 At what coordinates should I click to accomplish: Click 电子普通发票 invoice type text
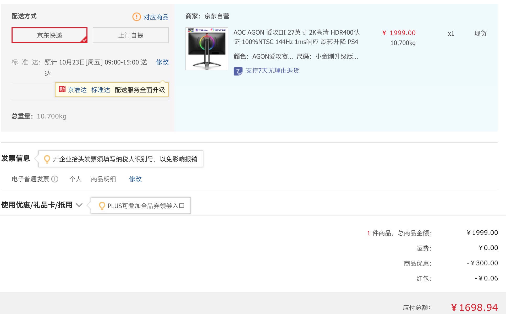[x=30, y=179]
